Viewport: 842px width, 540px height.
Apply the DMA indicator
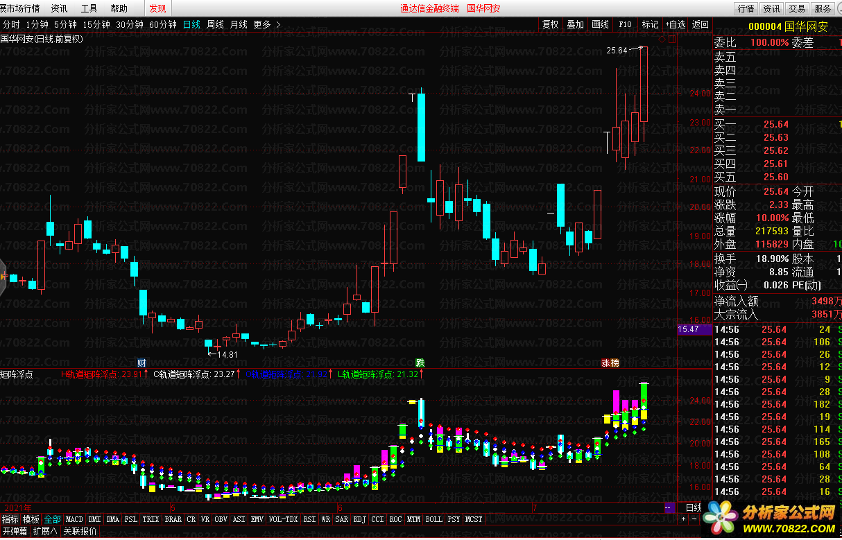point(113,519)
